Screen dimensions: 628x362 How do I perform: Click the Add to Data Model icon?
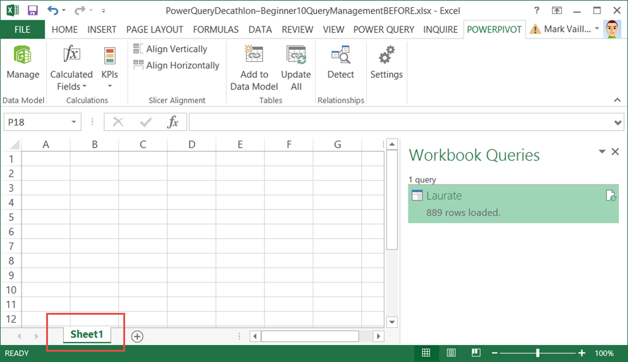254,56
